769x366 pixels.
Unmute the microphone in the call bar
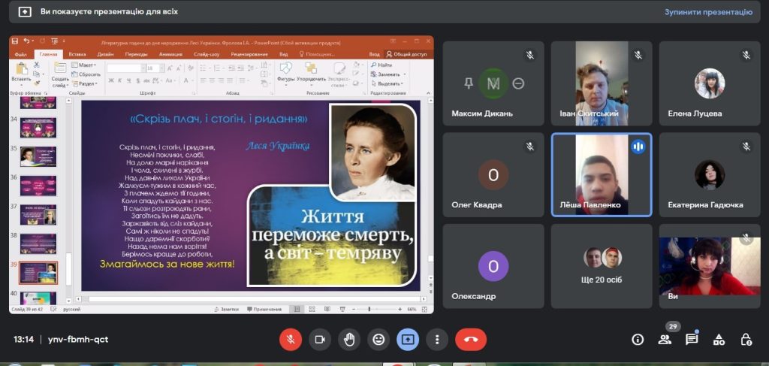[x=291, y=340]
